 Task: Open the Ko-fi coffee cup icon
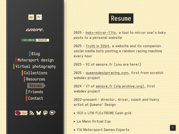52,113
